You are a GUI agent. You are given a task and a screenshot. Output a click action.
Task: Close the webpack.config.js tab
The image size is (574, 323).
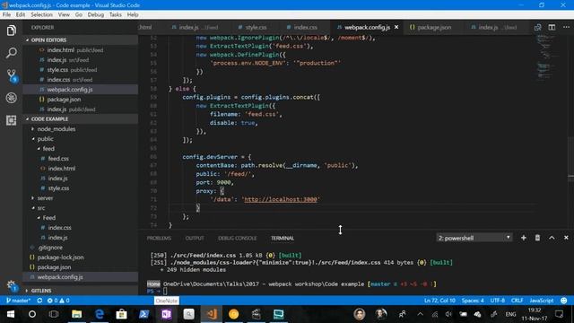(396, 27)
